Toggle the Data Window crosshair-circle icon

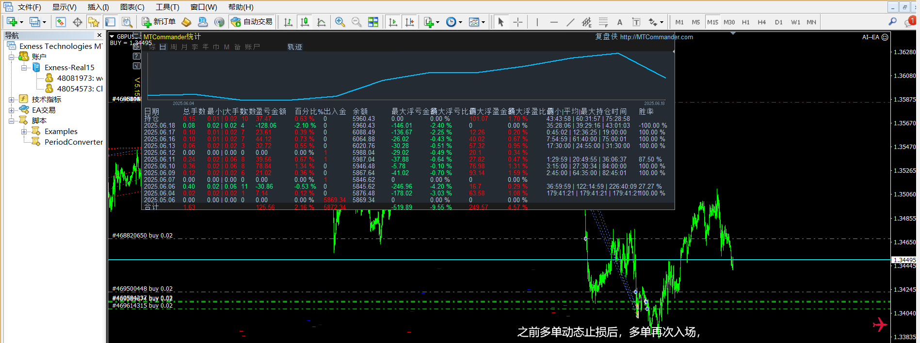77,22
